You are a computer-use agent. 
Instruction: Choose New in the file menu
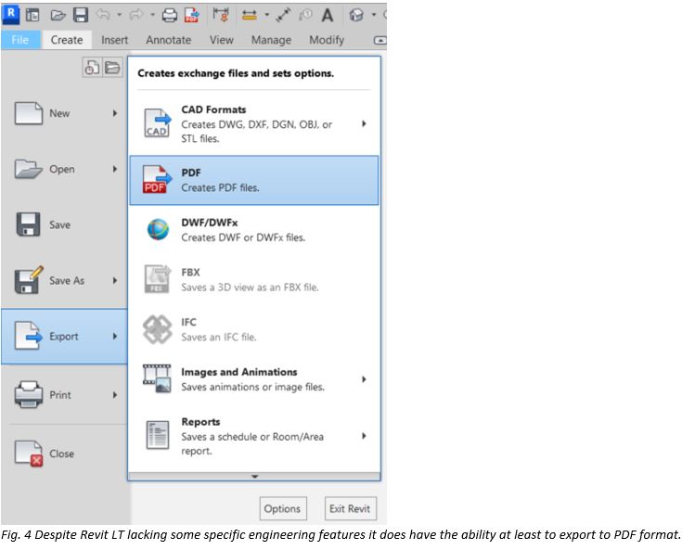[x=64, y=113]
